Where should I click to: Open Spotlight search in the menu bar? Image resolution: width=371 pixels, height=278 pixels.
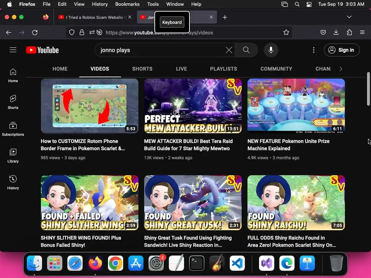click(x=297, y=4)
